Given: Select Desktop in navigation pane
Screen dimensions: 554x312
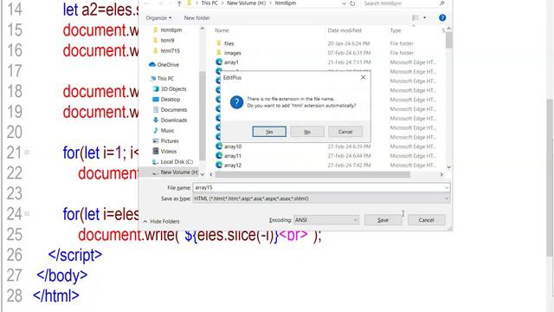Looking at the screenshot, I should [x=170, y=100].
